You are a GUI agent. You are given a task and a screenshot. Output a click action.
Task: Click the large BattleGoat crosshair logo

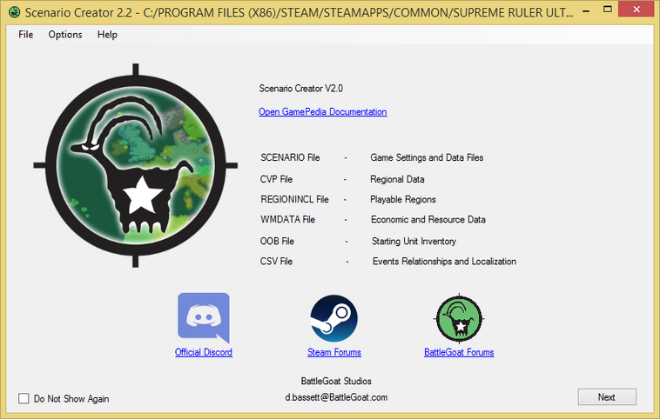[136, 165]
